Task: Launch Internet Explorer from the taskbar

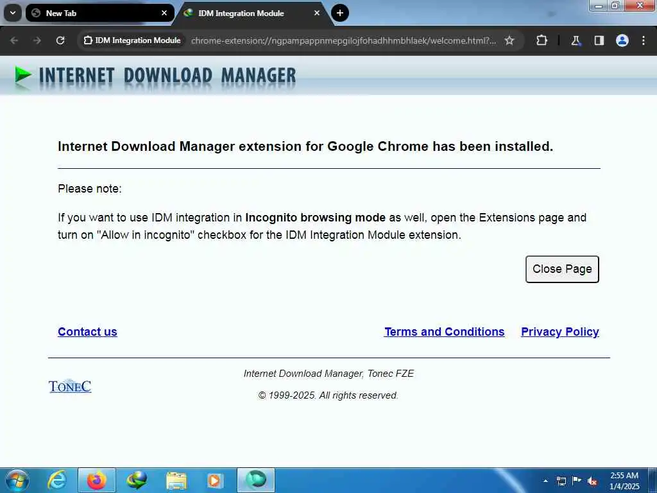Action: coord(56,480)
